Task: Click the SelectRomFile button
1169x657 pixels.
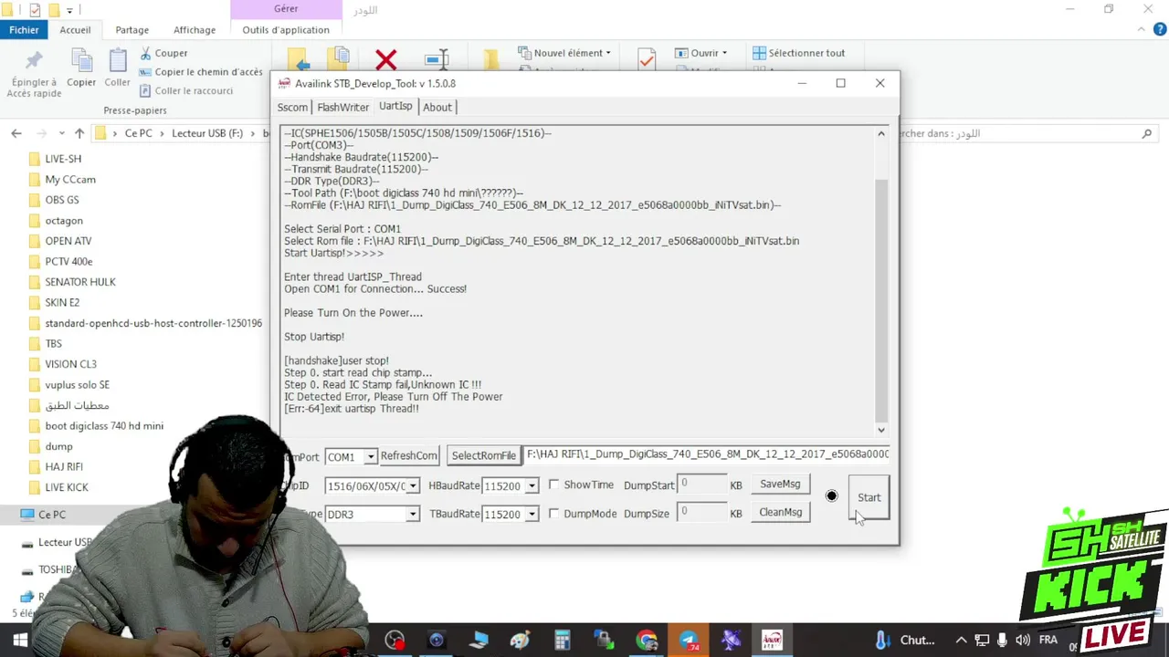Action: (484, 455)
